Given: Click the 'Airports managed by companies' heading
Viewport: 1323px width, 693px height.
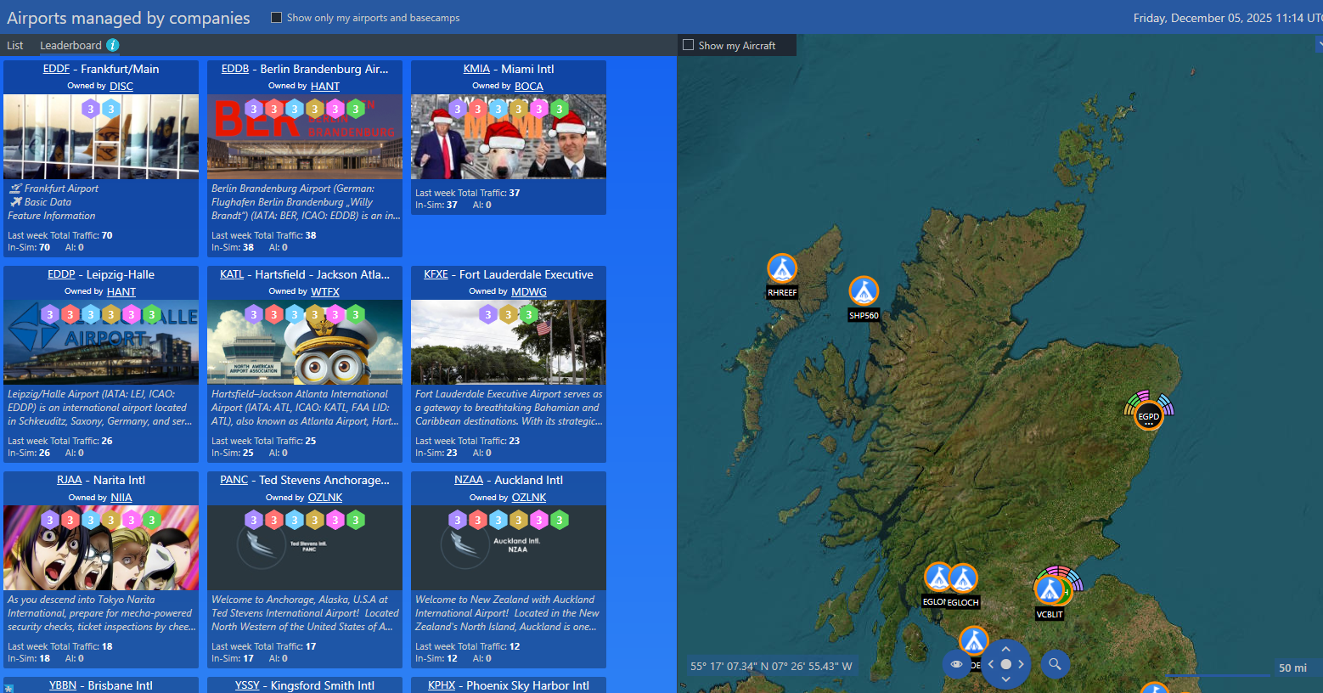Looking at the screenshot, I should [x=128, y=18].
